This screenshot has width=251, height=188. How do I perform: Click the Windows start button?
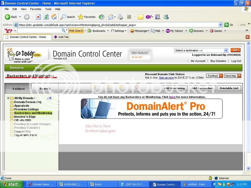(12, 184)
